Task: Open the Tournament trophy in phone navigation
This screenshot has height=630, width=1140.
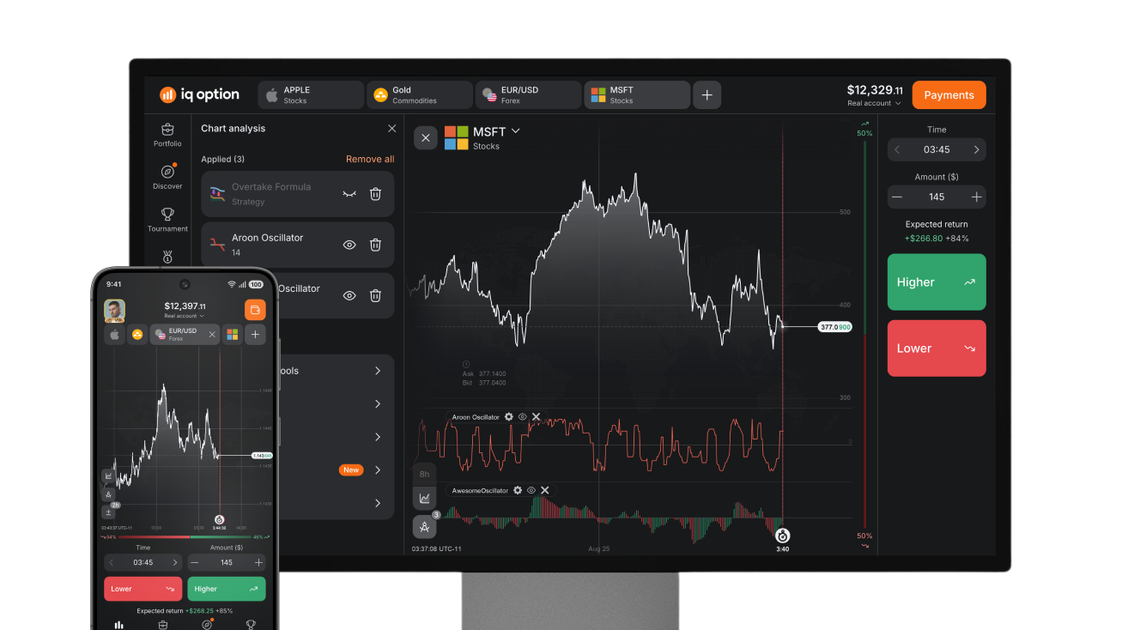Action: click(x=251, y=624)
